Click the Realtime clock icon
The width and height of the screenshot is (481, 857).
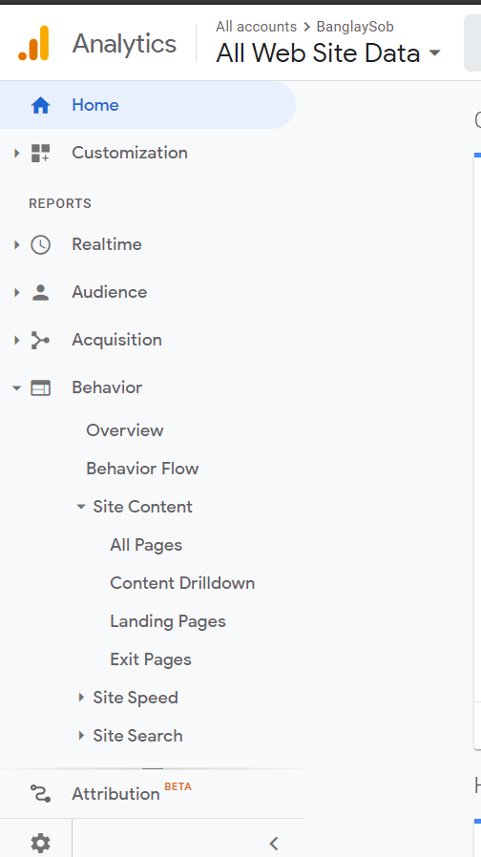pos(40,244)
